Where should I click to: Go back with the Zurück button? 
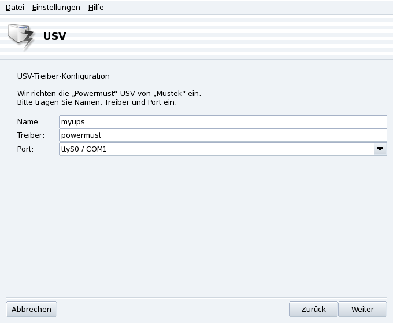point(313,309)
